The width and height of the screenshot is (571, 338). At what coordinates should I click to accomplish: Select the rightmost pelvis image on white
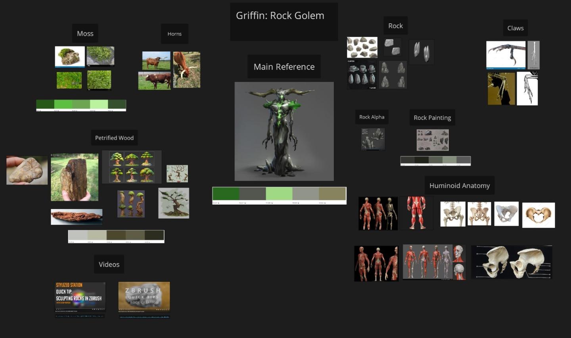[x=538, y=215]
